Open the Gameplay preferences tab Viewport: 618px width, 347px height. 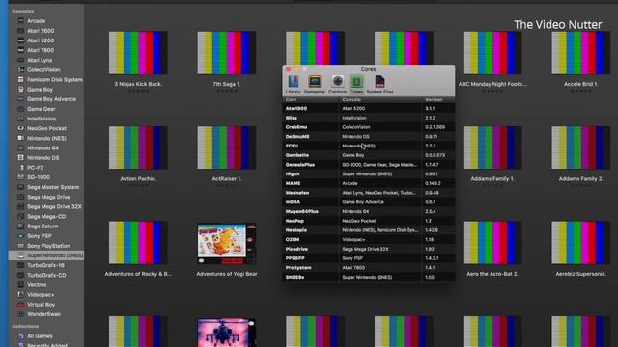(x=315, y=84)
